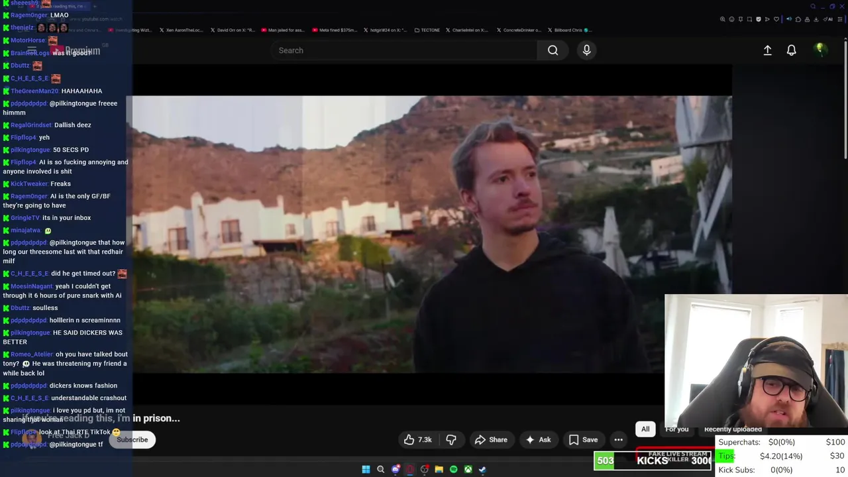This screenshot has height=477, width=848.
Task: Click browser tab search icon top-right
Action: click(x=813, y=7)
